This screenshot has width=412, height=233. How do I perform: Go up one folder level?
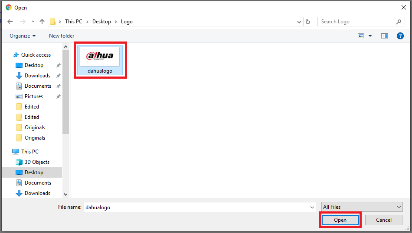[42, 22]
